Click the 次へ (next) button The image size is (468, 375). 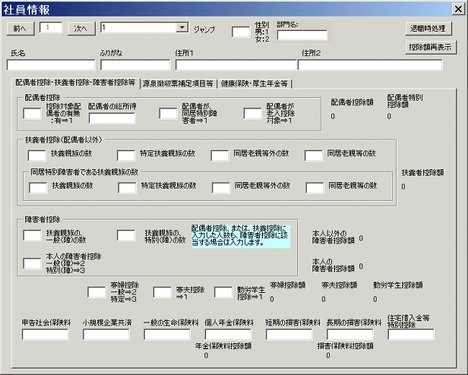click(81, 28)
